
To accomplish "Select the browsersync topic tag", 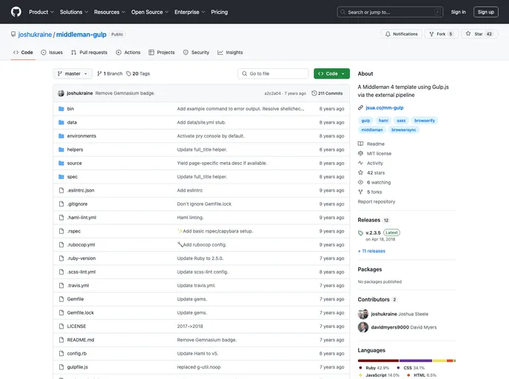I will pyautogui.click(x=403, y=130).
